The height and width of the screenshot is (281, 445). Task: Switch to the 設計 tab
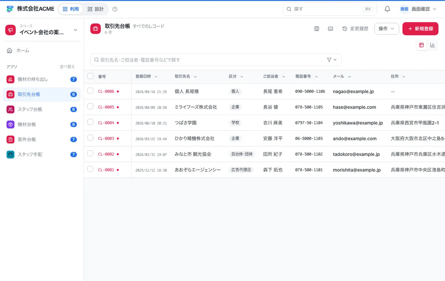[x=96, y=9]
